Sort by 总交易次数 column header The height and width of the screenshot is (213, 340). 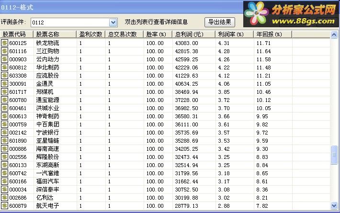[125, 34]
